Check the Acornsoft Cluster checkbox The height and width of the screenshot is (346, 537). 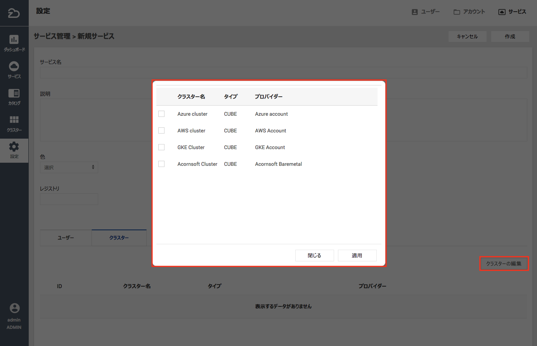tap(161, 164)
